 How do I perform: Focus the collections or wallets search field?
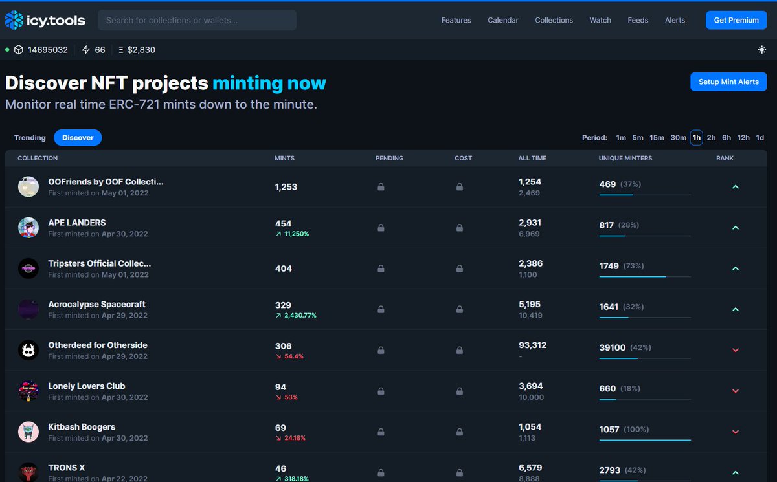click(197, 20)
